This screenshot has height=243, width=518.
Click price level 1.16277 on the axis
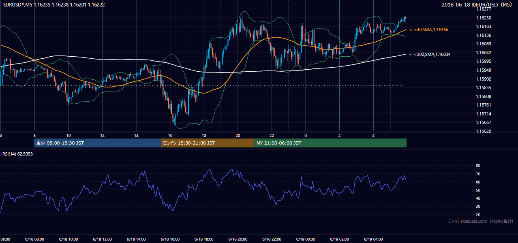[x=484, y=9]
